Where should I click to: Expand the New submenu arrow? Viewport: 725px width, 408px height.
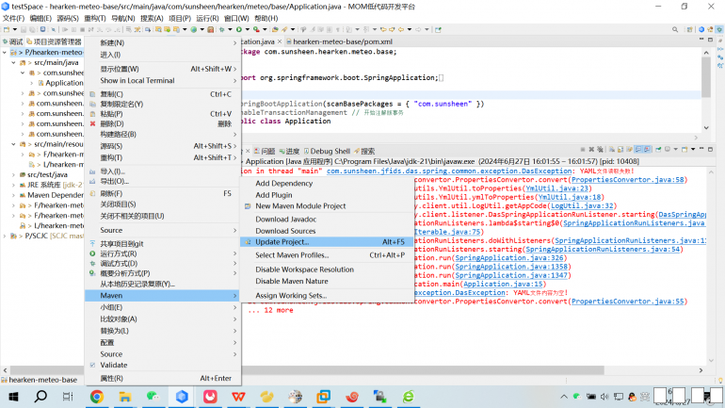click(x=234, y=42)
